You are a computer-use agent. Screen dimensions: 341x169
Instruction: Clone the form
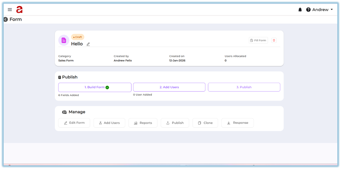tap(205, 123)
